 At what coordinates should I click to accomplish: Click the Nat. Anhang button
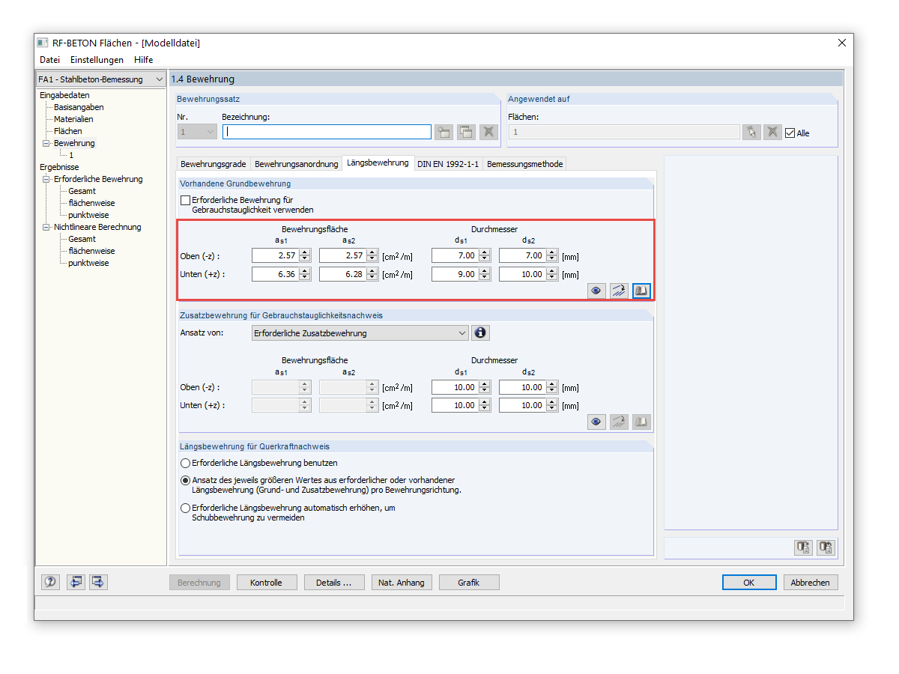point(402,583)
